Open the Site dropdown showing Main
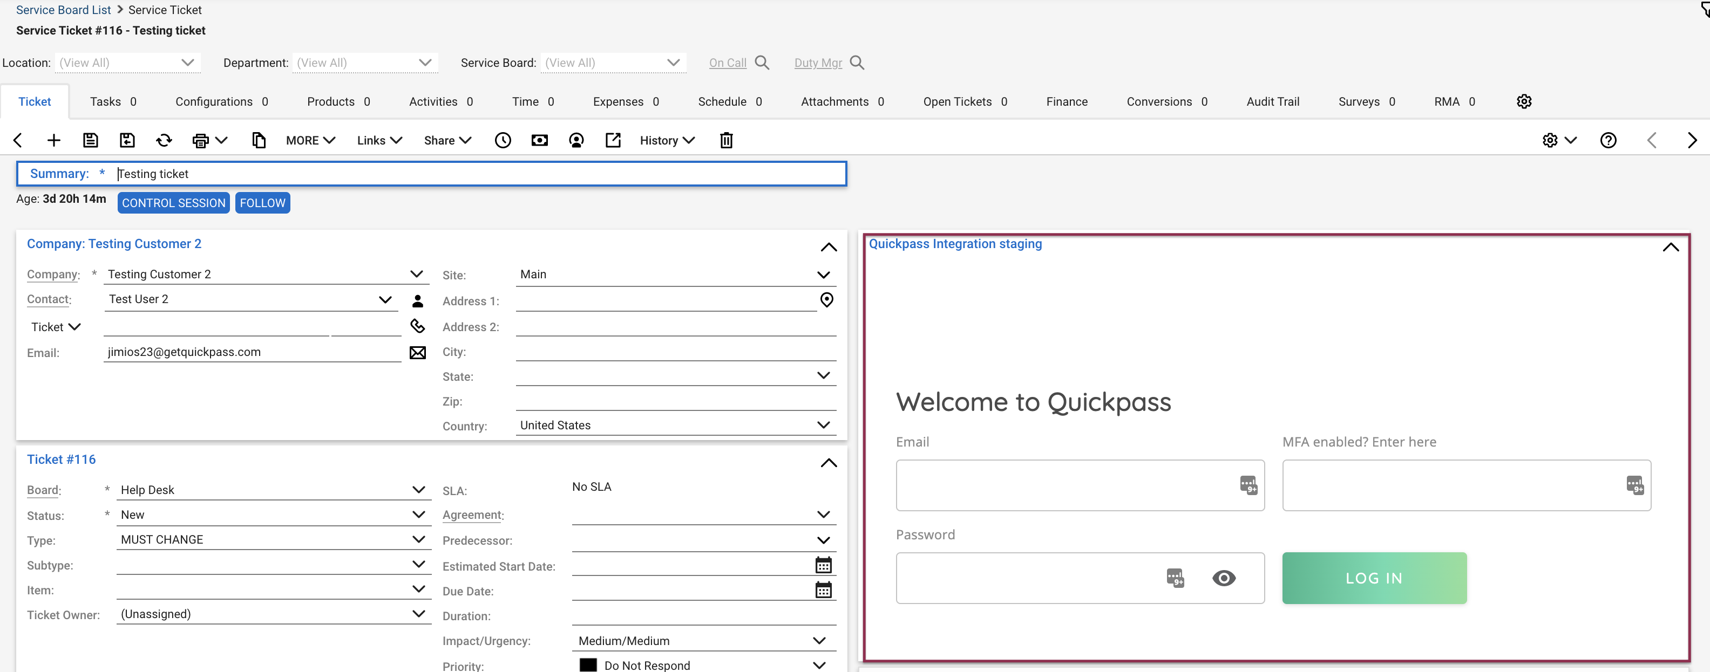1710x672 pixels. (824, 274)
